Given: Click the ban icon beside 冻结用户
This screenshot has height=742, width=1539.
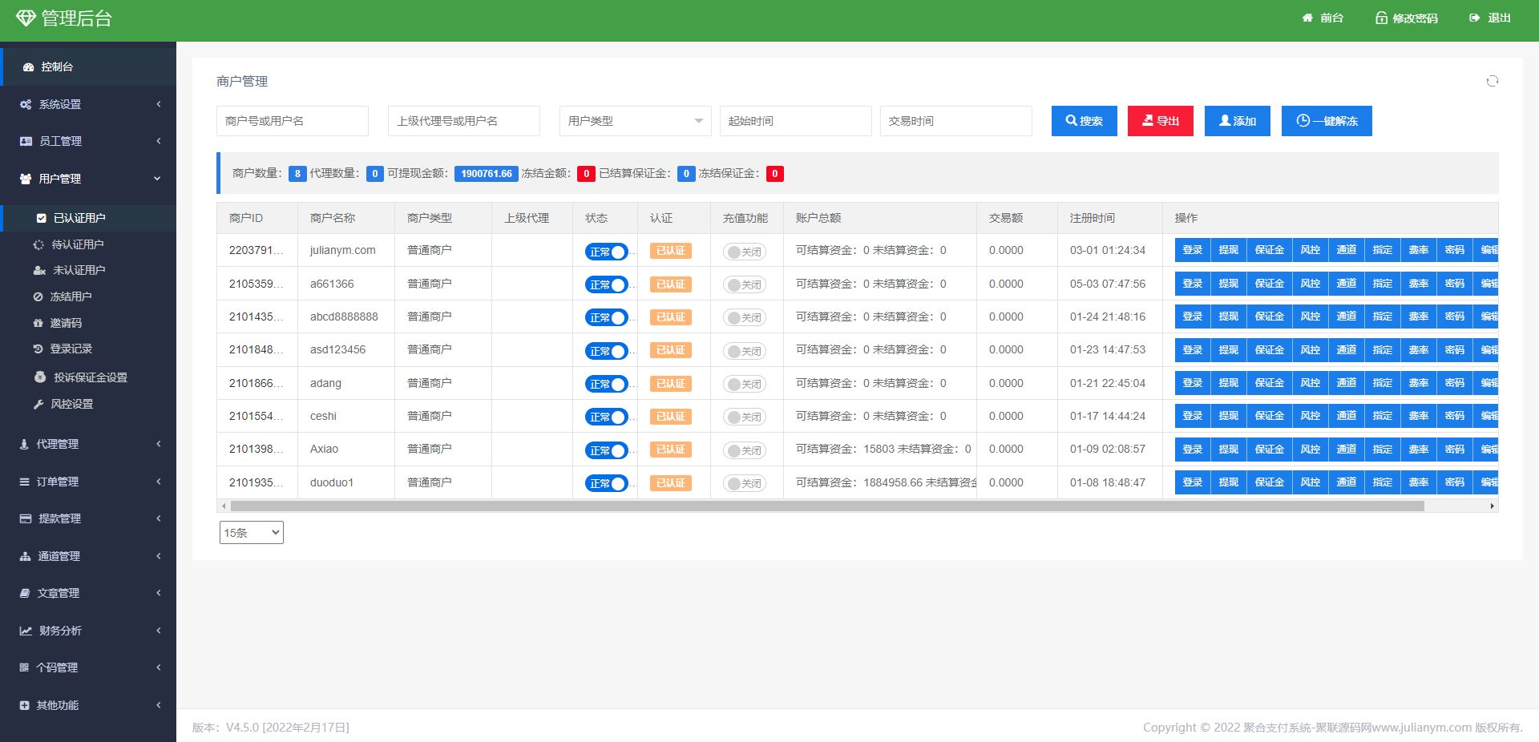Looking at the screenshot, I should (38, 296).
